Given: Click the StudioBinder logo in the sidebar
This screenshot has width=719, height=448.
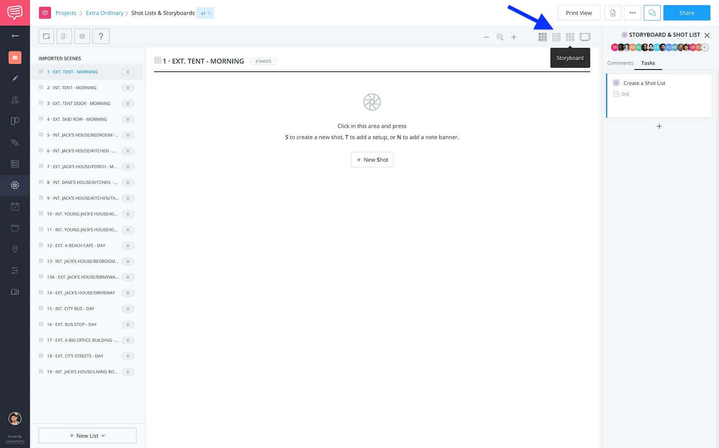Looking at the screenshot, I should (x=15, y=13).
